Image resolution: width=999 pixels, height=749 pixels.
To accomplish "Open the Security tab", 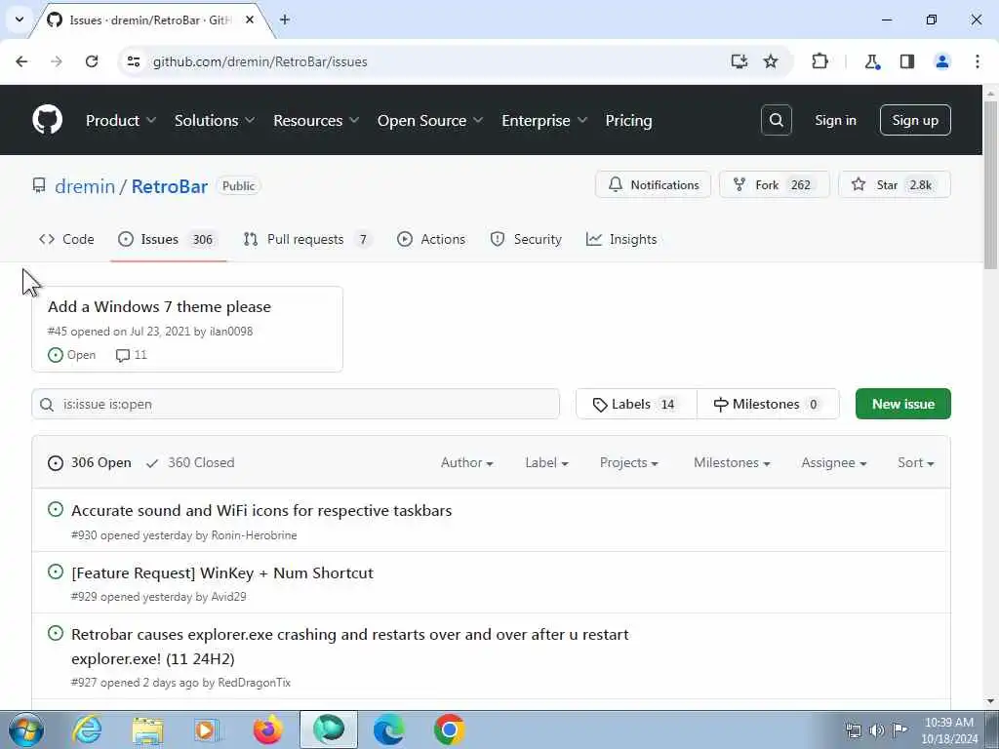I will [526, 240].
